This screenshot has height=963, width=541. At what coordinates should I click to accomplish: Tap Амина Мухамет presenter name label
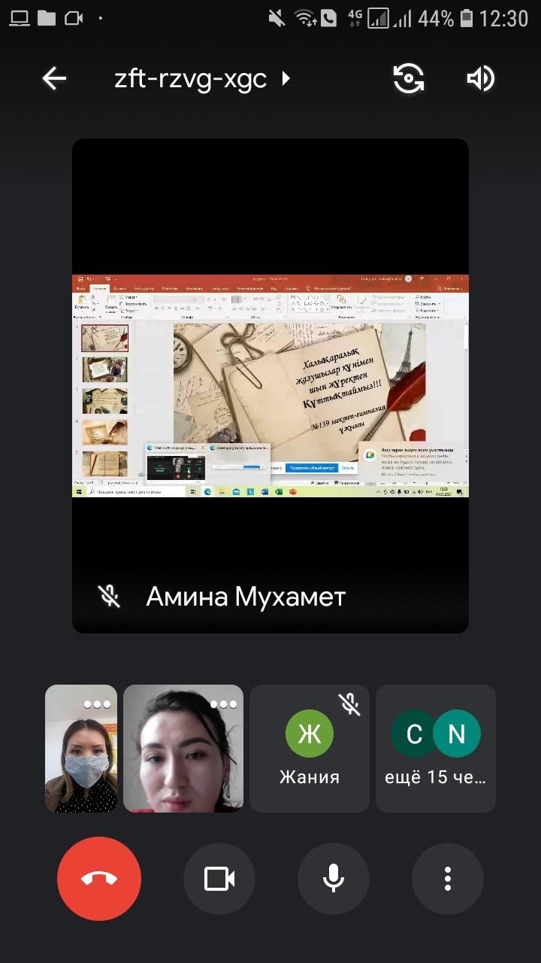point(246,597)
